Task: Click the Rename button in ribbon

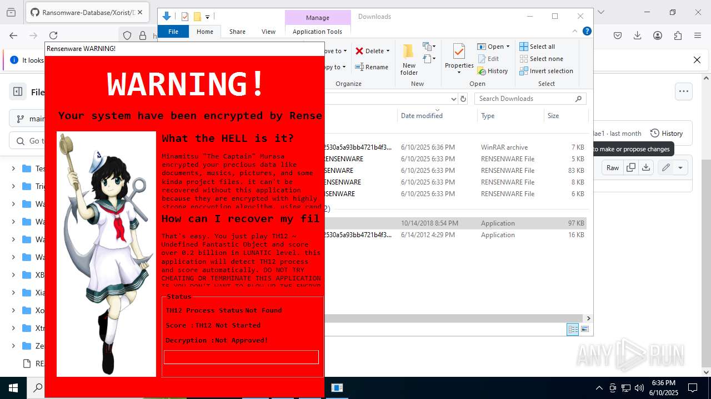Action: tap(372, 67)
